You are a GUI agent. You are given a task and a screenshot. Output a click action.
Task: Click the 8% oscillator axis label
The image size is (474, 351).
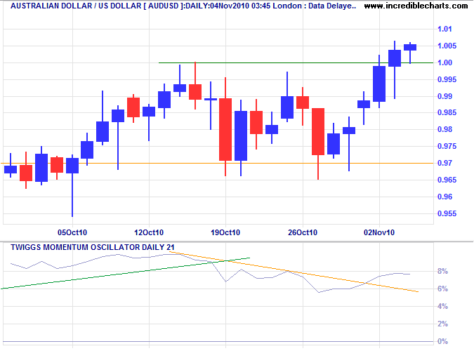(x=442, y=271)
